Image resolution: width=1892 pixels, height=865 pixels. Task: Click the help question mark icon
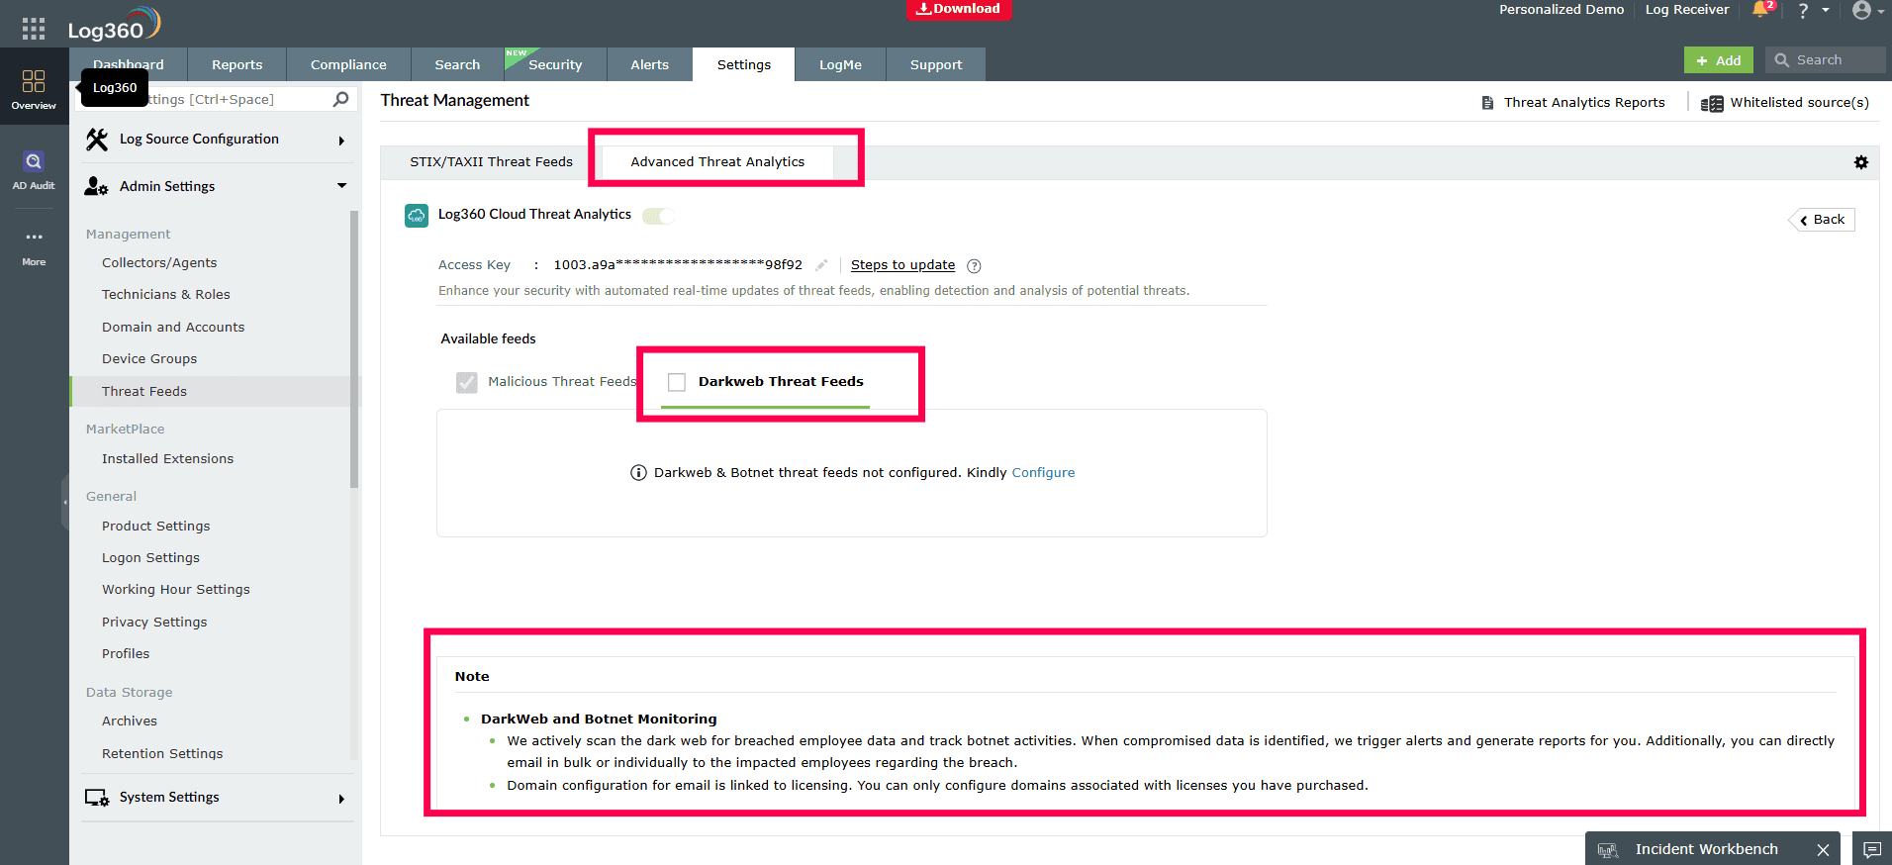point(1803,11)
